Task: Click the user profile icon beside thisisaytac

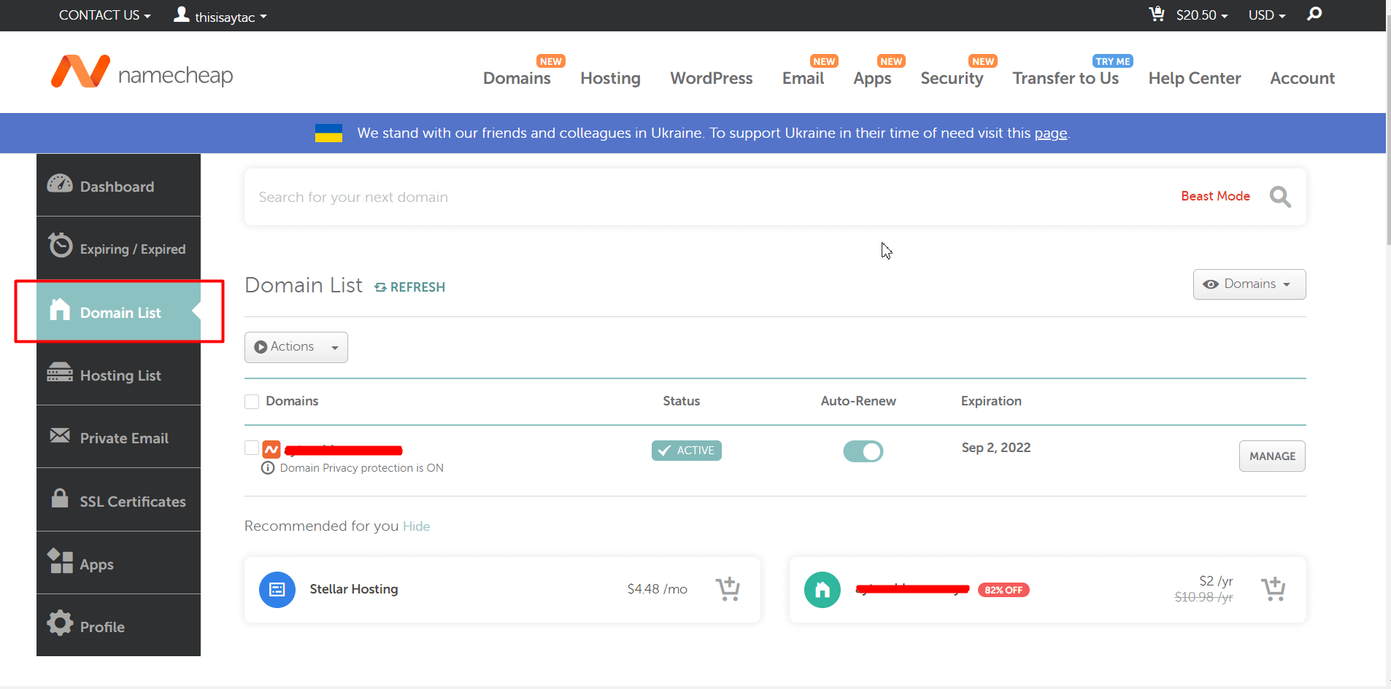Action: [182, 14]
